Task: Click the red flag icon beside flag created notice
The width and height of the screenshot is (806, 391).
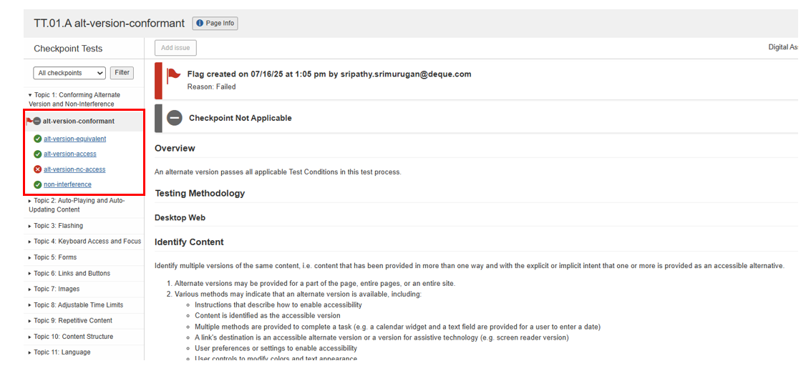Action: coord(174,74)
